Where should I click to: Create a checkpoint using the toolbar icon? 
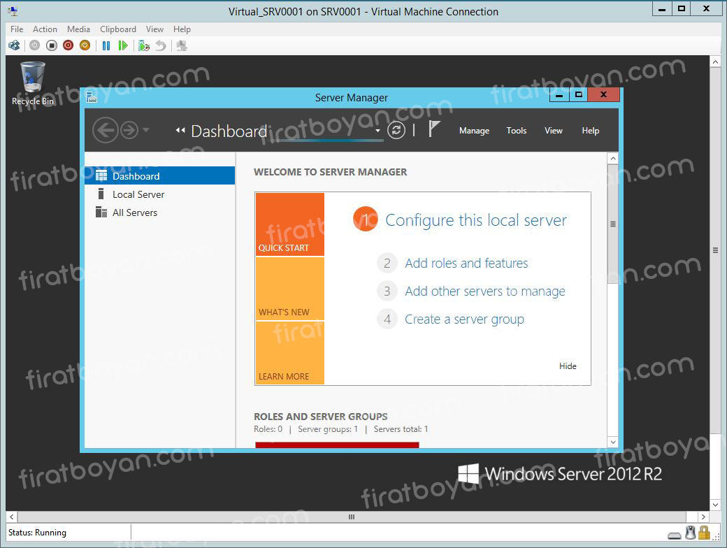(144, 45)
